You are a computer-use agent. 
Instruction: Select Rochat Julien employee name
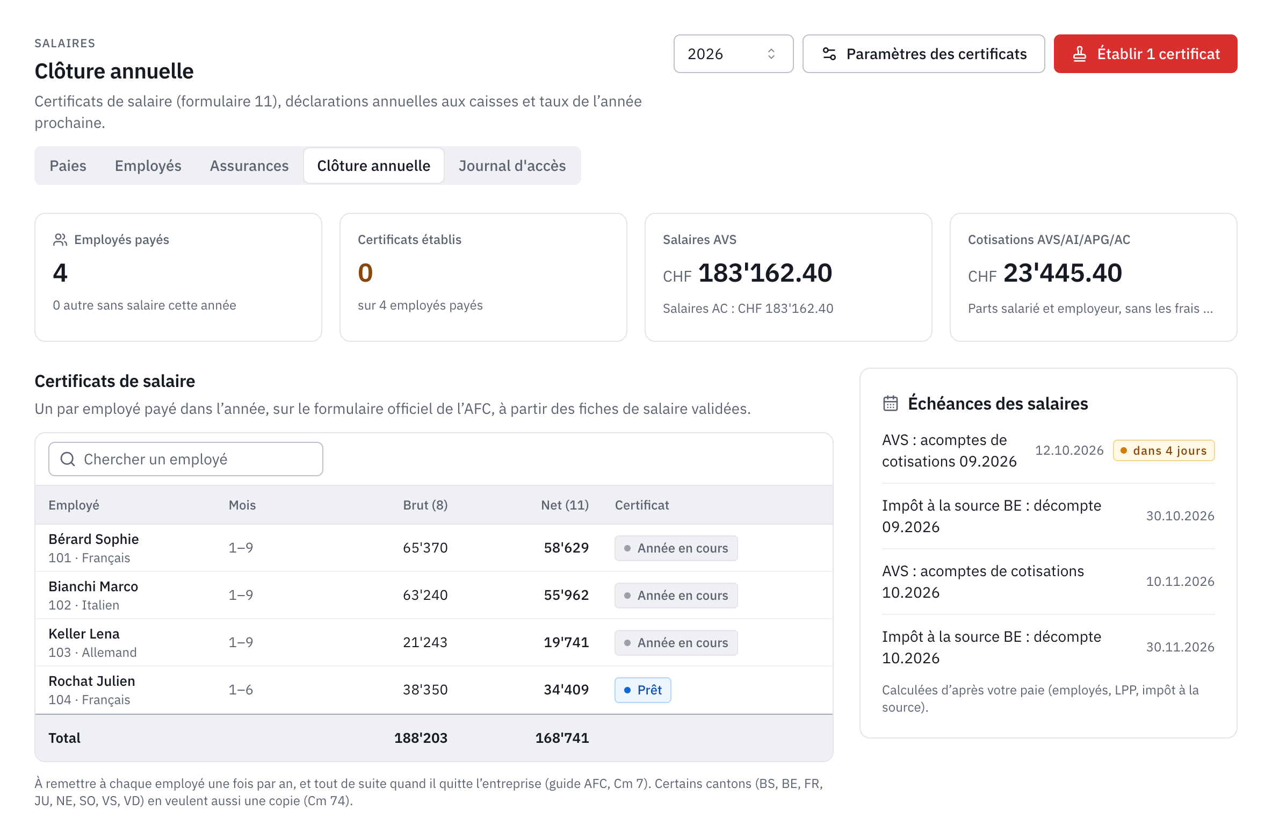click(92, 681)
